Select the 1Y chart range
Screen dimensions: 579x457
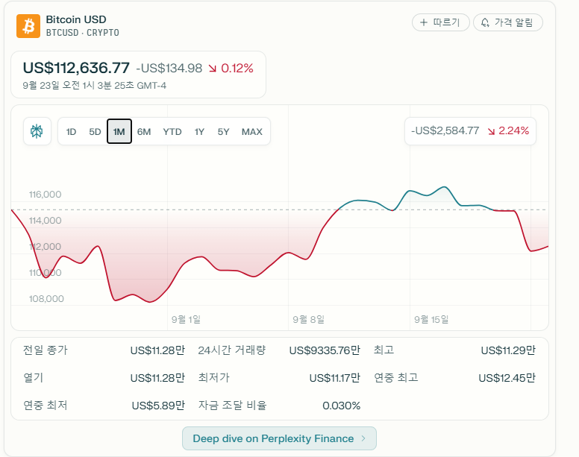(x=199, y=132)
